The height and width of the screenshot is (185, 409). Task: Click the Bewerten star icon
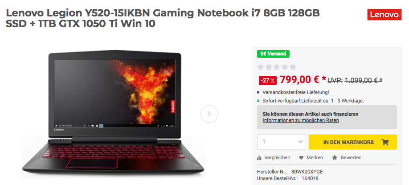click(x=335, y=157)
